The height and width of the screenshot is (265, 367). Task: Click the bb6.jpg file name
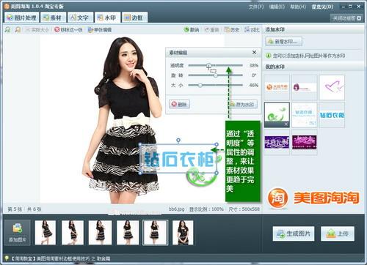click(176, 209)
